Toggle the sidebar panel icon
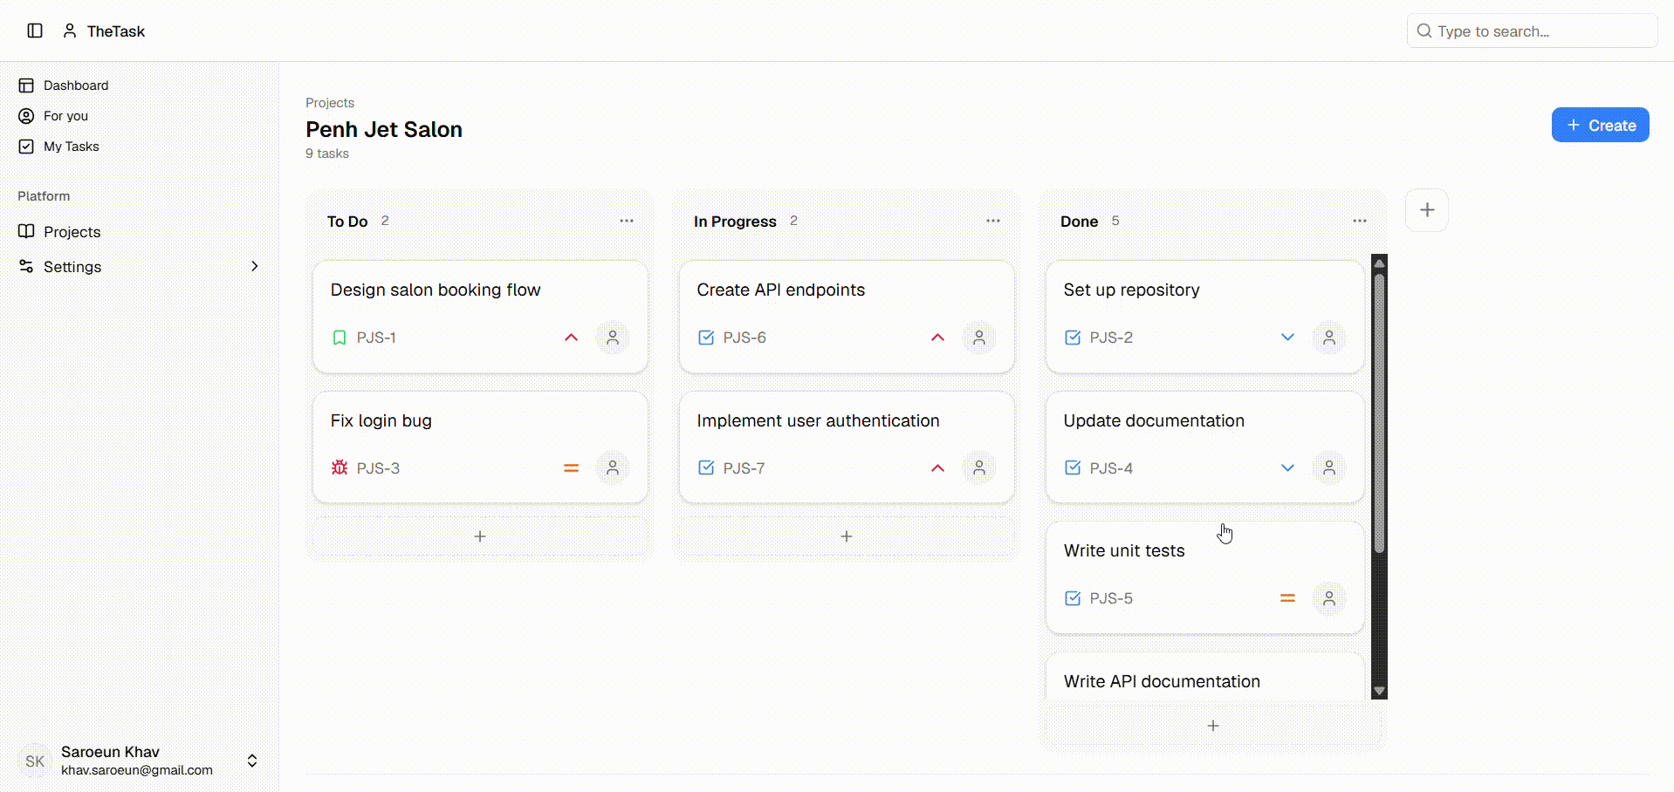1674x792 pixels. (x=35, y=31)
